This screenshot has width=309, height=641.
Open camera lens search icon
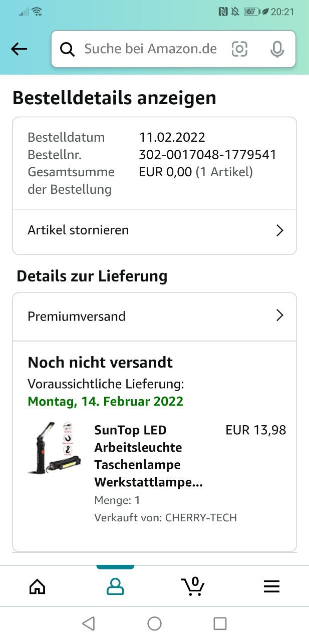coord(239,49)
